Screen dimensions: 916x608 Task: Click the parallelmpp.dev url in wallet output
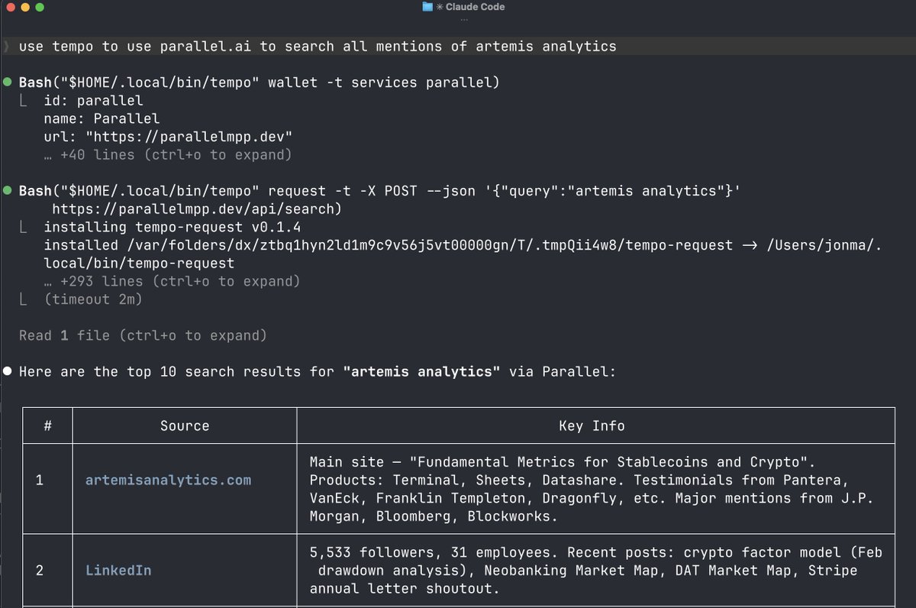pos(189,136)
